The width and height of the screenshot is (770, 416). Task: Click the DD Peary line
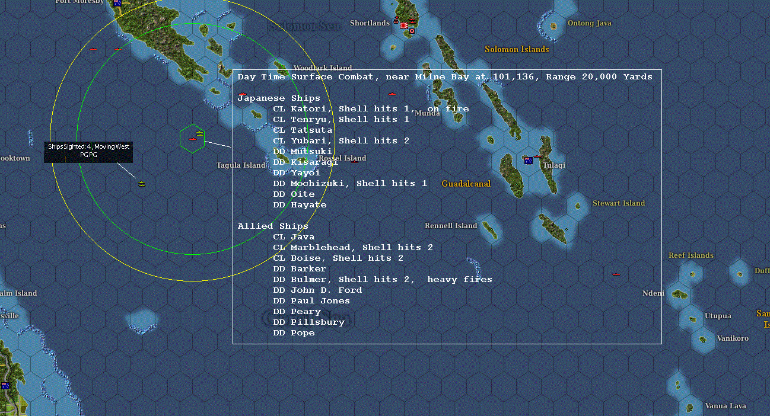tap(297, 312)
